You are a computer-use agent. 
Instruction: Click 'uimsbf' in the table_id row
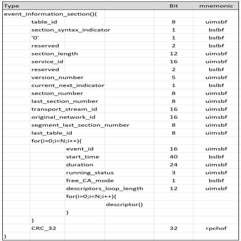click(x=216, y=22)
